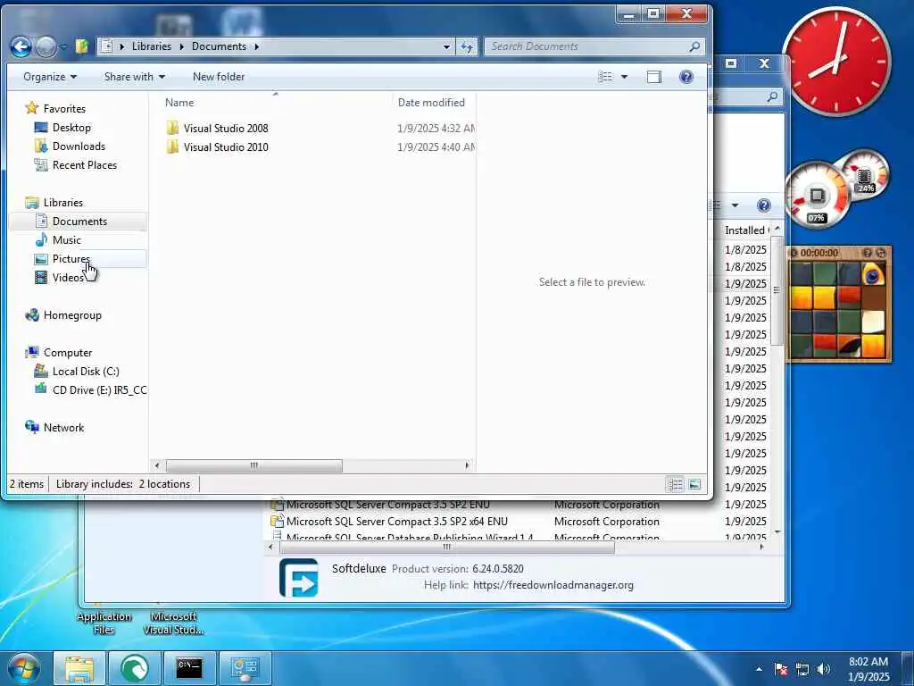
Task: Open the more view options dropdown arrow
Action: click(x=624, y=77)
